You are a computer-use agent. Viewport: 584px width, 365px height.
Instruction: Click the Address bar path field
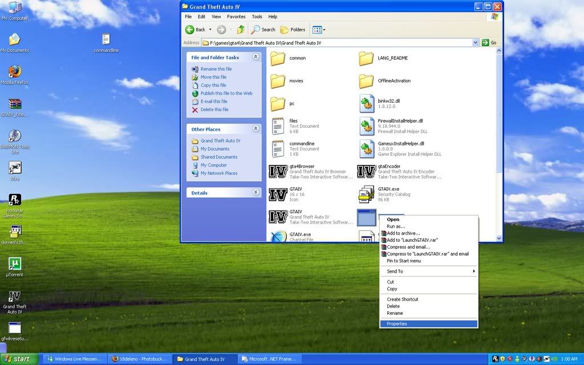(x=341, y=43)
